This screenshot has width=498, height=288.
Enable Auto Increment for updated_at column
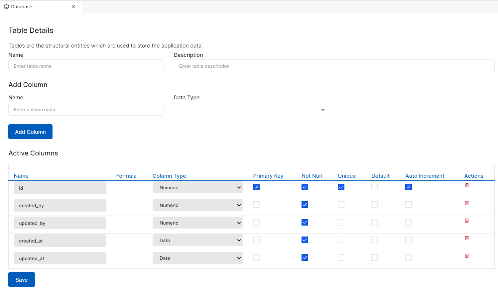pyautogui.click(x=409, y=257)
